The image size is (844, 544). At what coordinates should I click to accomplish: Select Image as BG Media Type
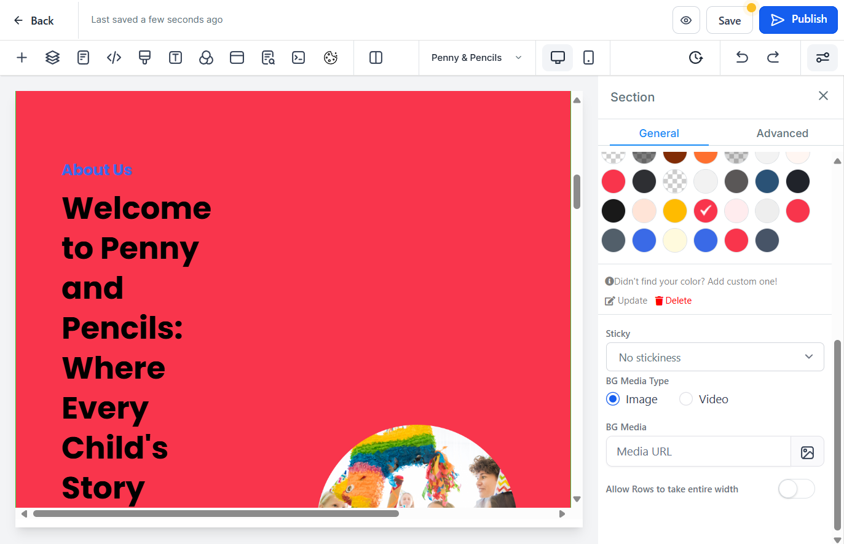tap(613, 399)
